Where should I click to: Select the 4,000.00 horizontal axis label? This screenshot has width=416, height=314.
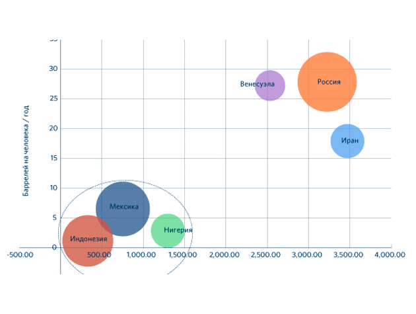click(389, 255)
